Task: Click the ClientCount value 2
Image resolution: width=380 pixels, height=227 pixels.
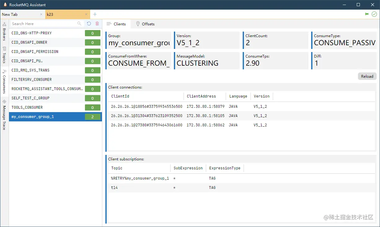Action: pos(248,43)
